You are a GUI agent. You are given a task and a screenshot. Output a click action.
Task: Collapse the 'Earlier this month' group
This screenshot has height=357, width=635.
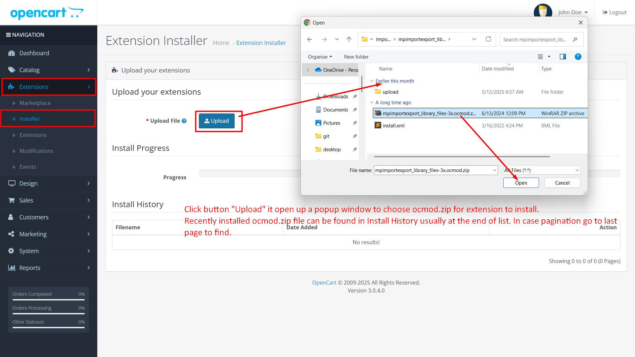pos(372,81)
